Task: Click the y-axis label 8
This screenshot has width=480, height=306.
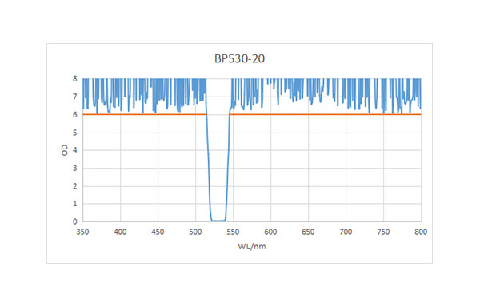Action: [75, 79]
